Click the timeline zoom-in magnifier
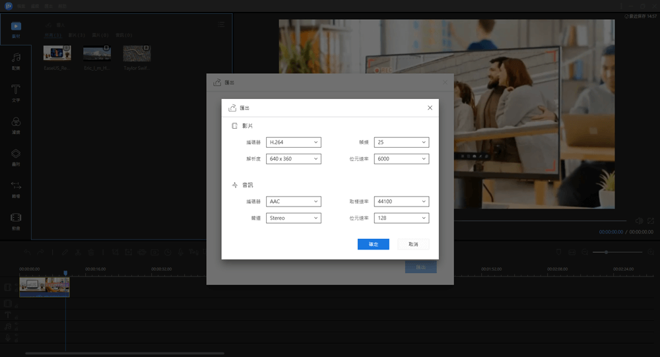 pyautogui.click(x=651, y=252)
